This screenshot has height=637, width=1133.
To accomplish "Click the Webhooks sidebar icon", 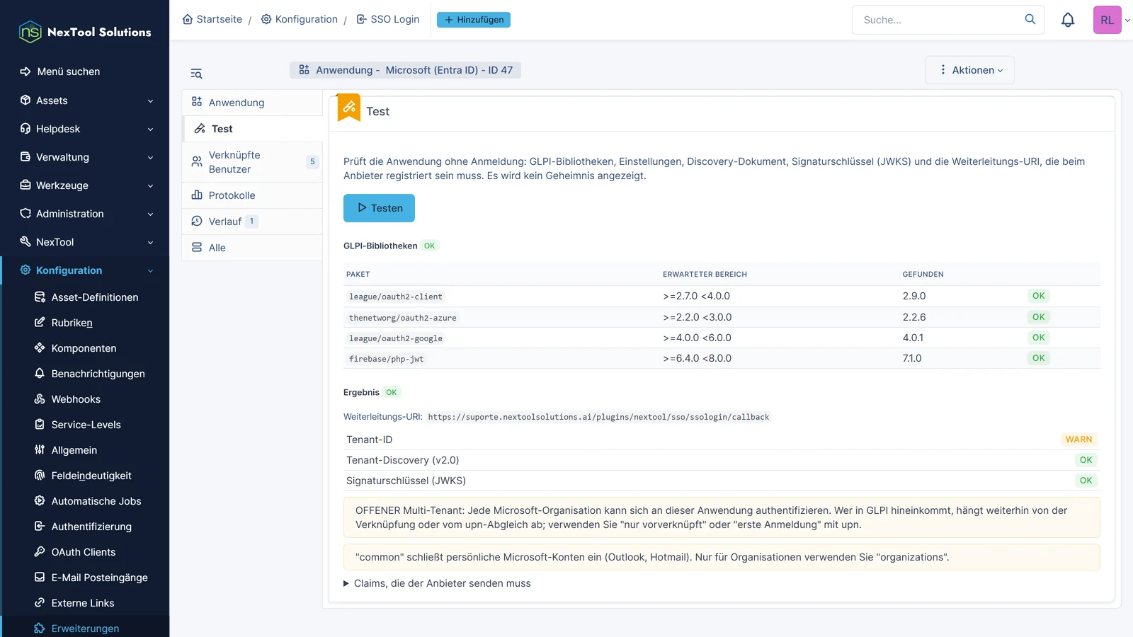I will click(x=40, y=399).
